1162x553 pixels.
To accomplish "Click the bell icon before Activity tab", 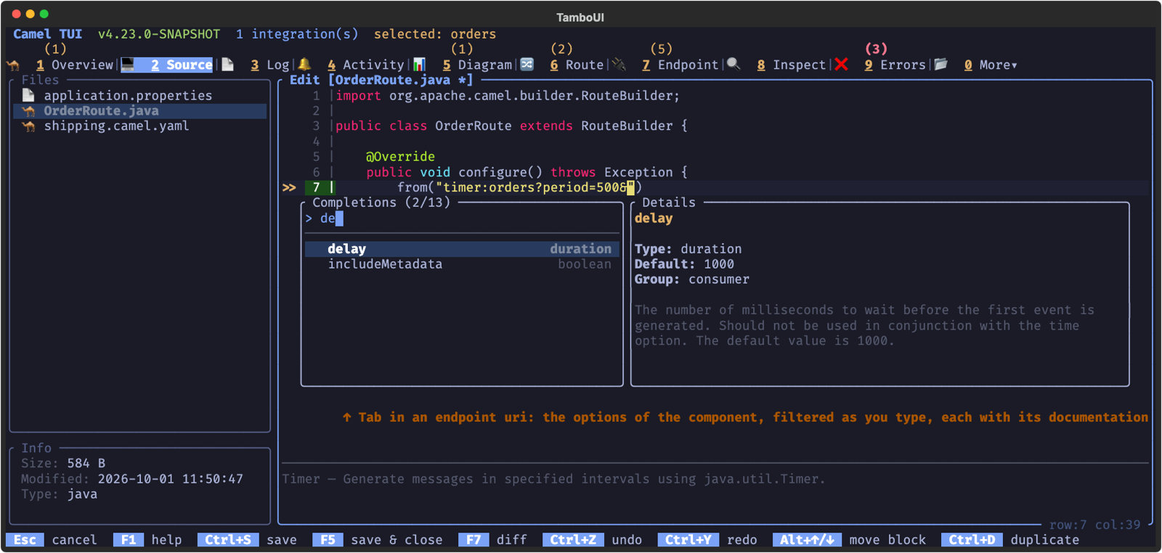I will 304,65.
